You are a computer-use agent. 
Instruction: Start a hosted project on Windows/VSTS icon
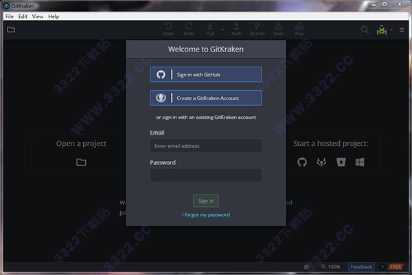360,162
